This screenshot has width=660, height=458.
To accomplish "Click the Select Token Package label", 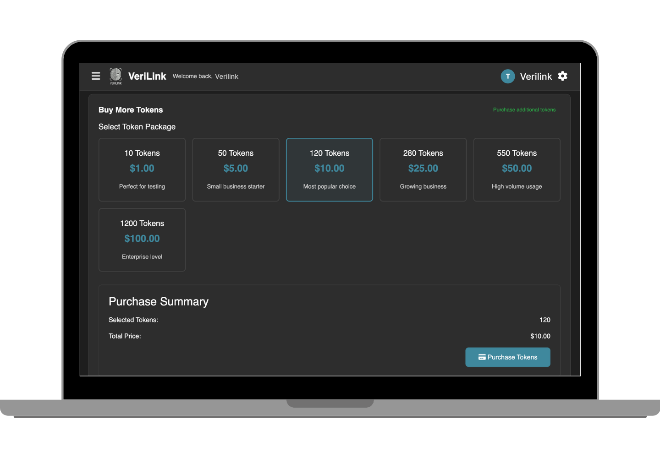I will point(137,126).
